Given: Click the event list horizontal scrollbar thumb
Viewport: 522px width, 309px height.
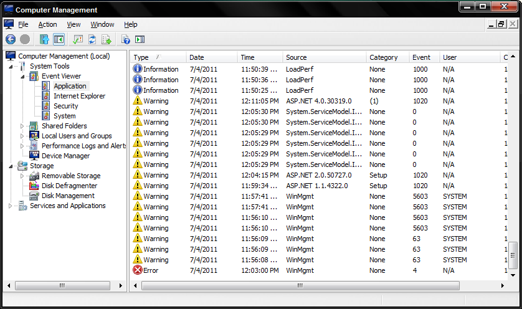Looking at the screenshot, I should click(x=300, y=285).
